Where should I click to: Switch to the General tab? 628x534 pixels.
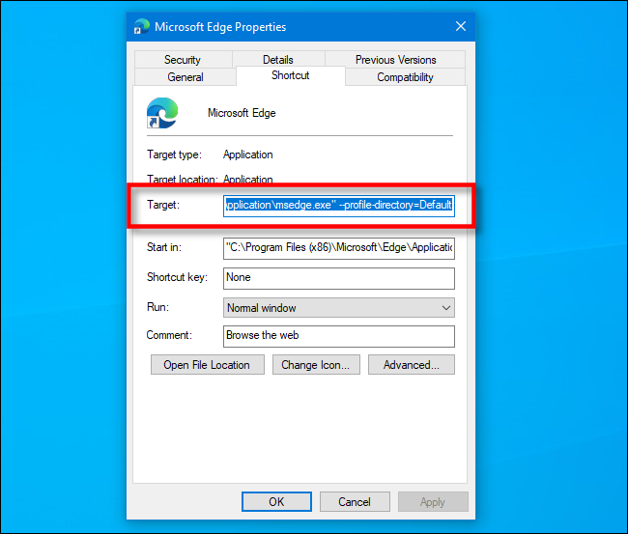coord(186,76)
